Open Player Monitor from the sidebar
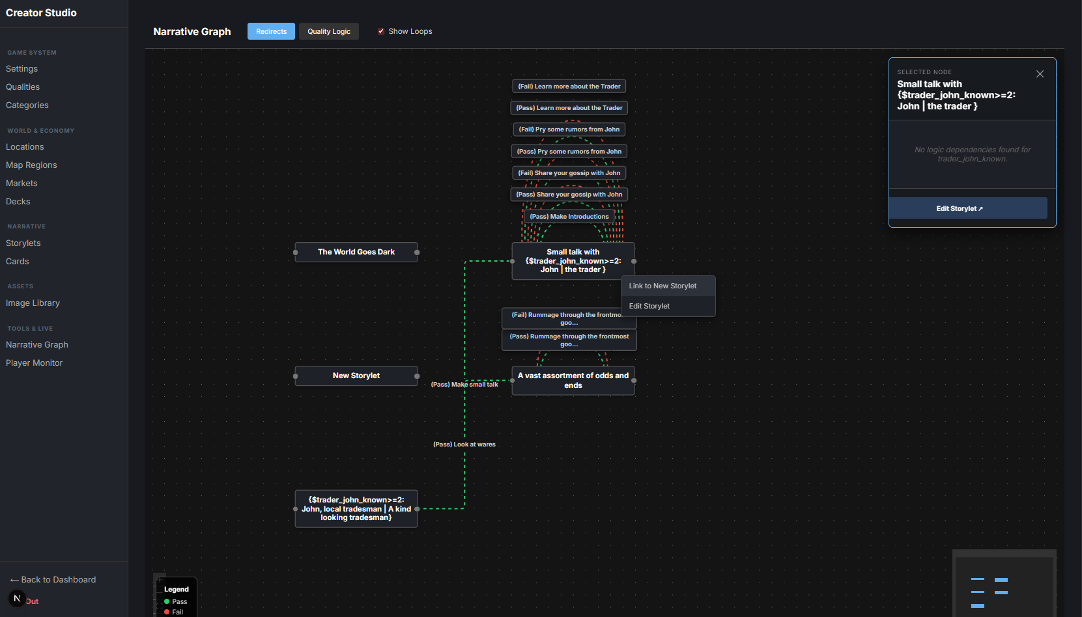 point(35,363)
